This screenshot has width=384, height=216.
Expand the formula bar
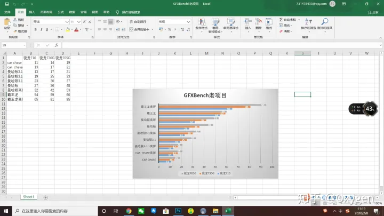(x=380, y=45)
